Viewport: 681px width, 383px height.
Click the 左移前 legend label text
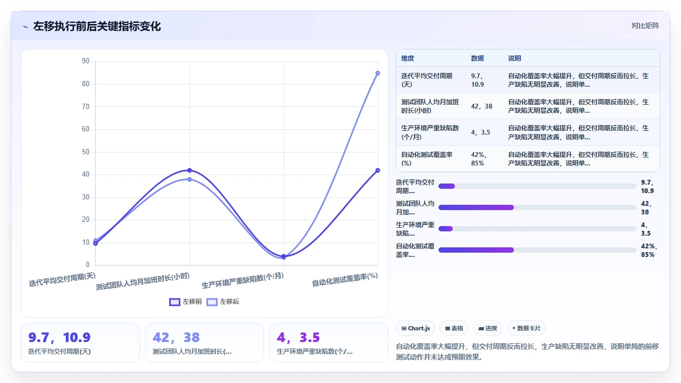click(x=192, y=302)
